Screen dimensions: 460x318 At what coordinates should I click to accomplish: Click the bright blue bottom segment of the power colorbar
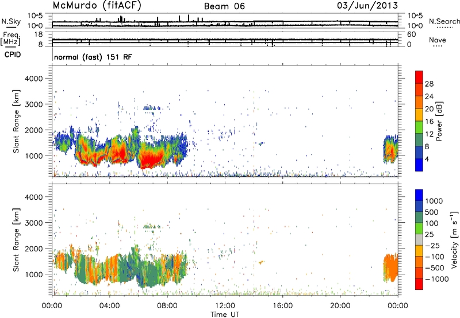[x=419, y=165]
